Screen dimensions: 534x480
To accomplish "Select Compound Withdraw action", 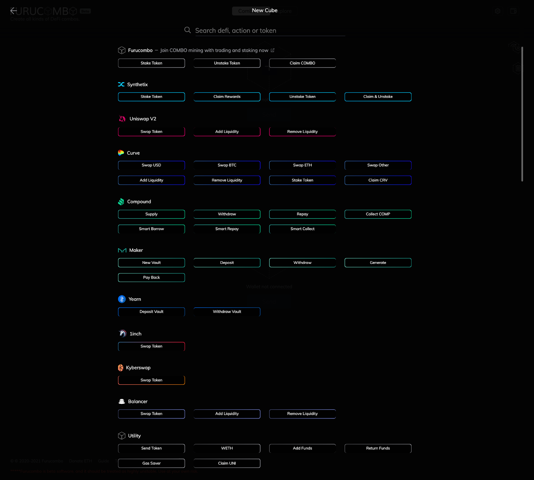I will pos(227,214).
